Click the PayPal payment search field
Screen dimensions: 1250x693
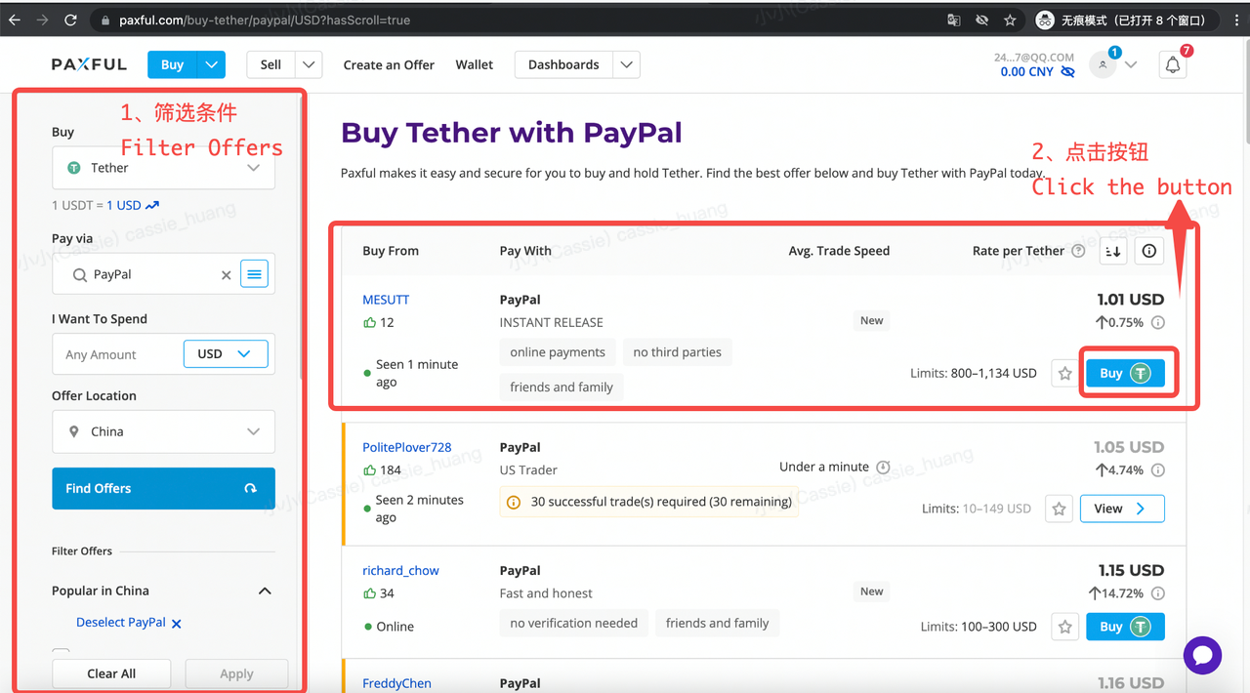(146, 274)
